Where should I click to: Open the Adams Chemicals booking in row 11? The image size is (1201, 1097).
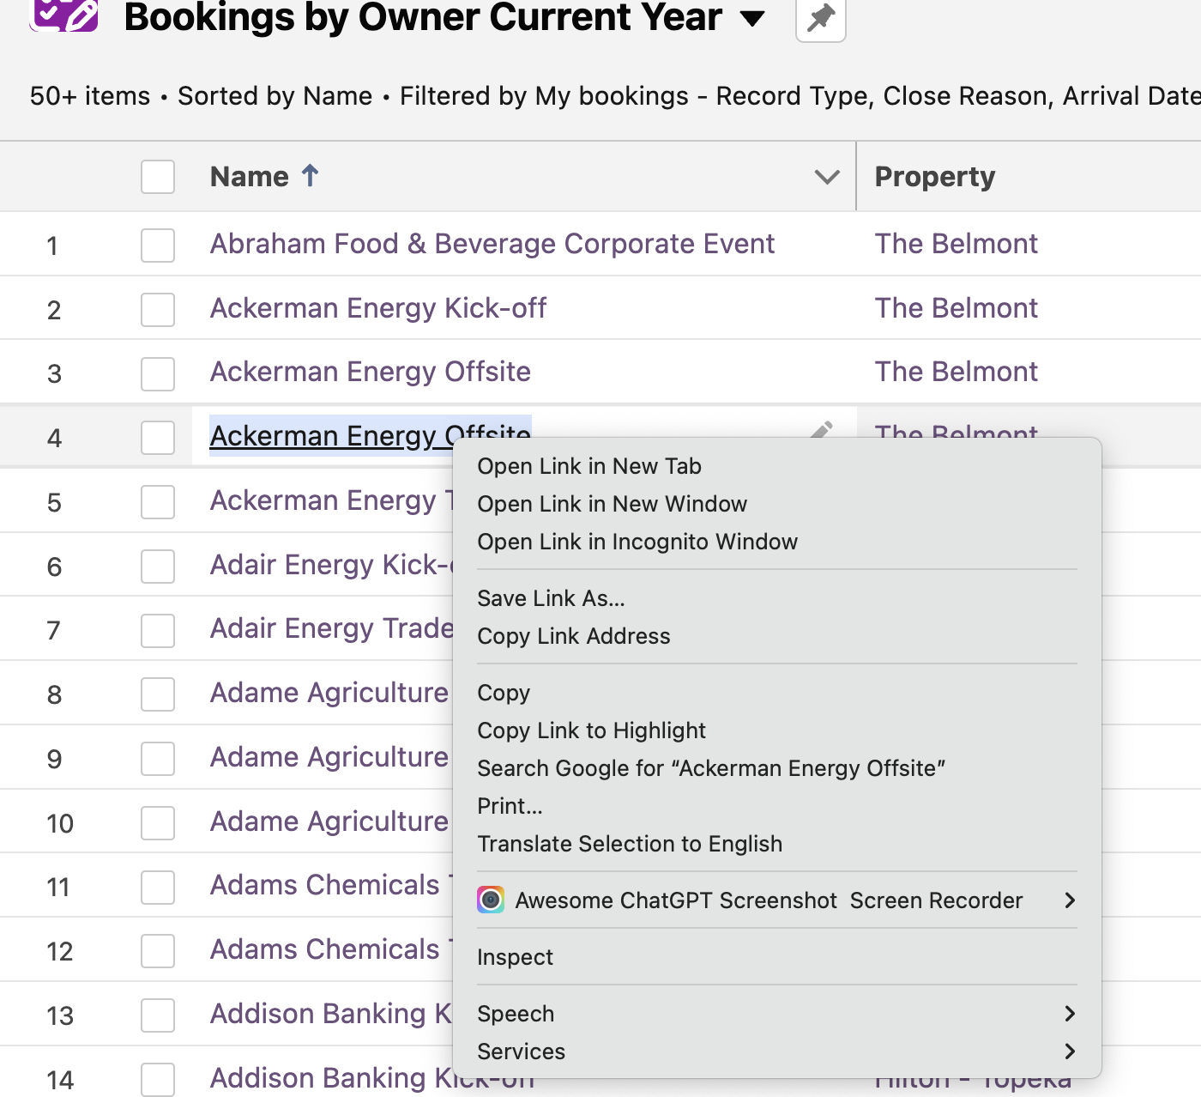coord(331,885)
